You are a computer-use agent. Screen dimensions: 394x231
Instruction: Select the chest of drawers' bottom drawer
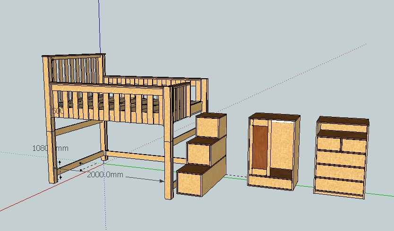point(339,186)
